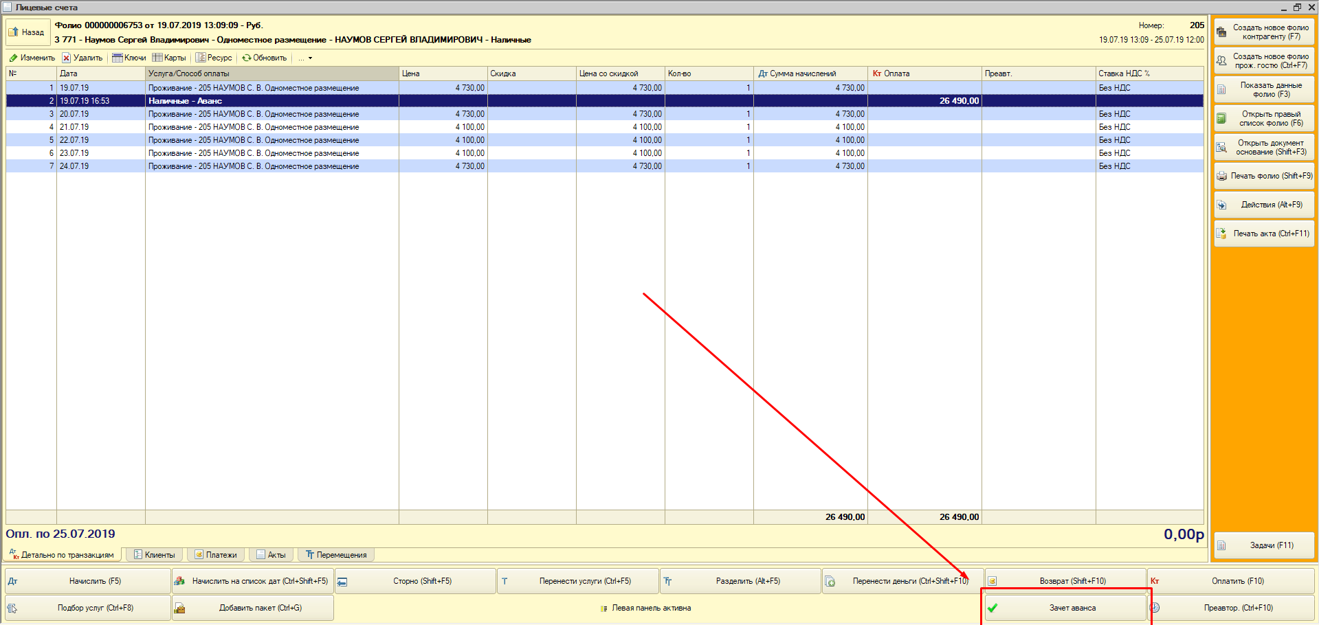1319x625 pixels.
Task: Select the 23.07.19 Проживание row
Action: pyautogui.click(x=605, y=153)
